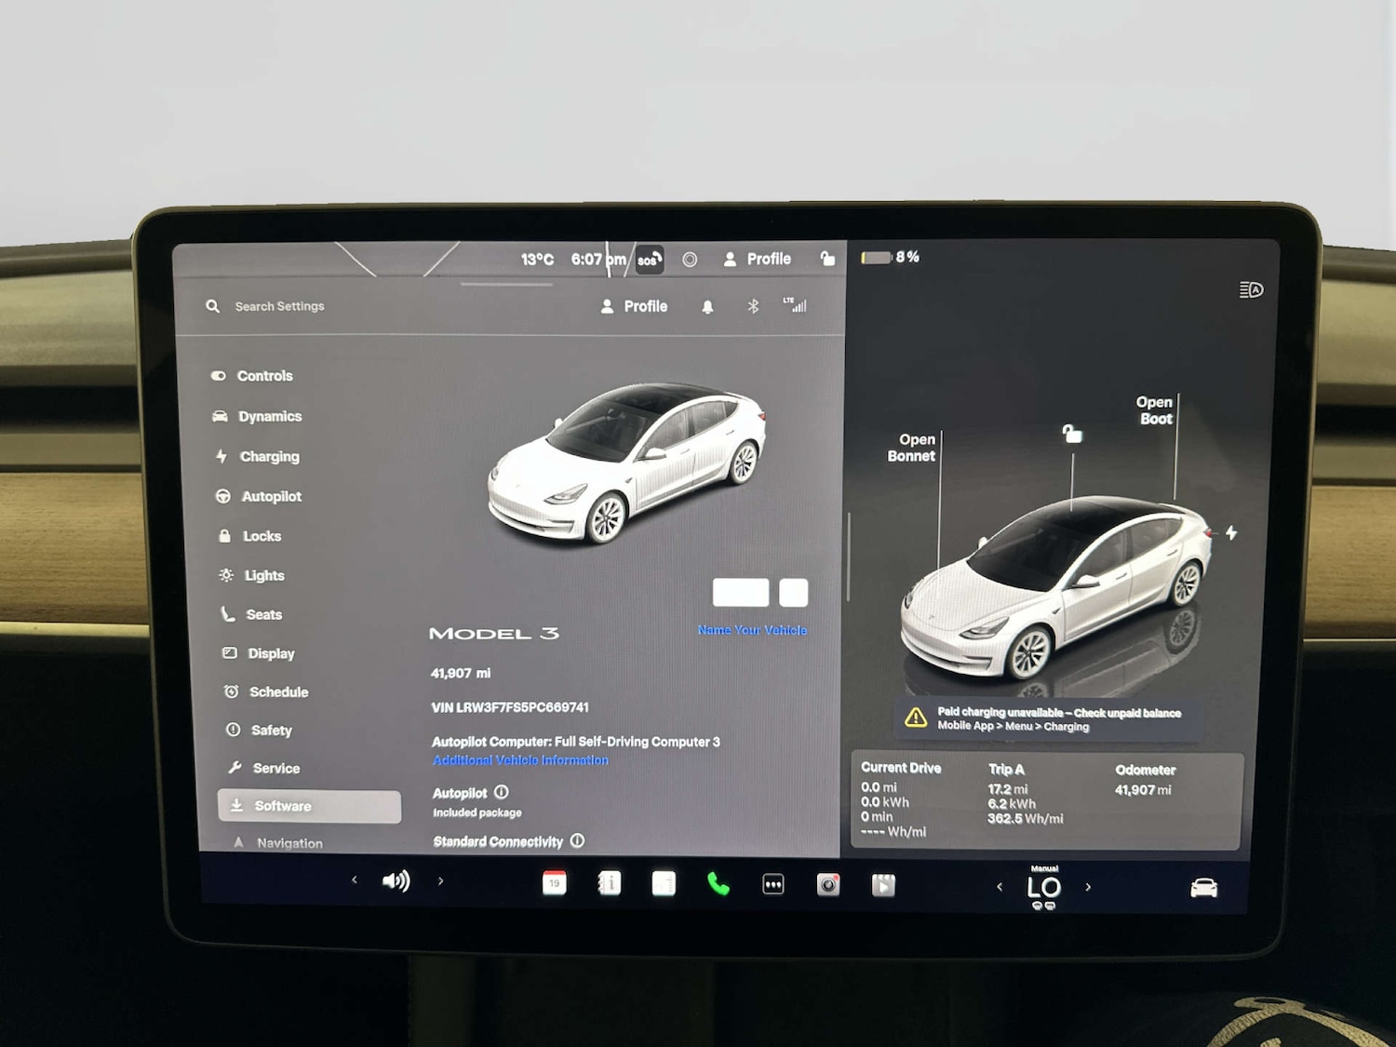Screen dimensions: 1396x1047
Task: Open the Charging settings section
Action: [x=270, y=456]
